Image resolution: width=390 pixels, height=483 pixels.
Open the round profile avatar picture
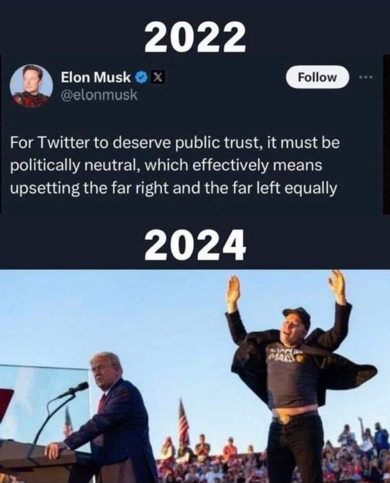31,86
